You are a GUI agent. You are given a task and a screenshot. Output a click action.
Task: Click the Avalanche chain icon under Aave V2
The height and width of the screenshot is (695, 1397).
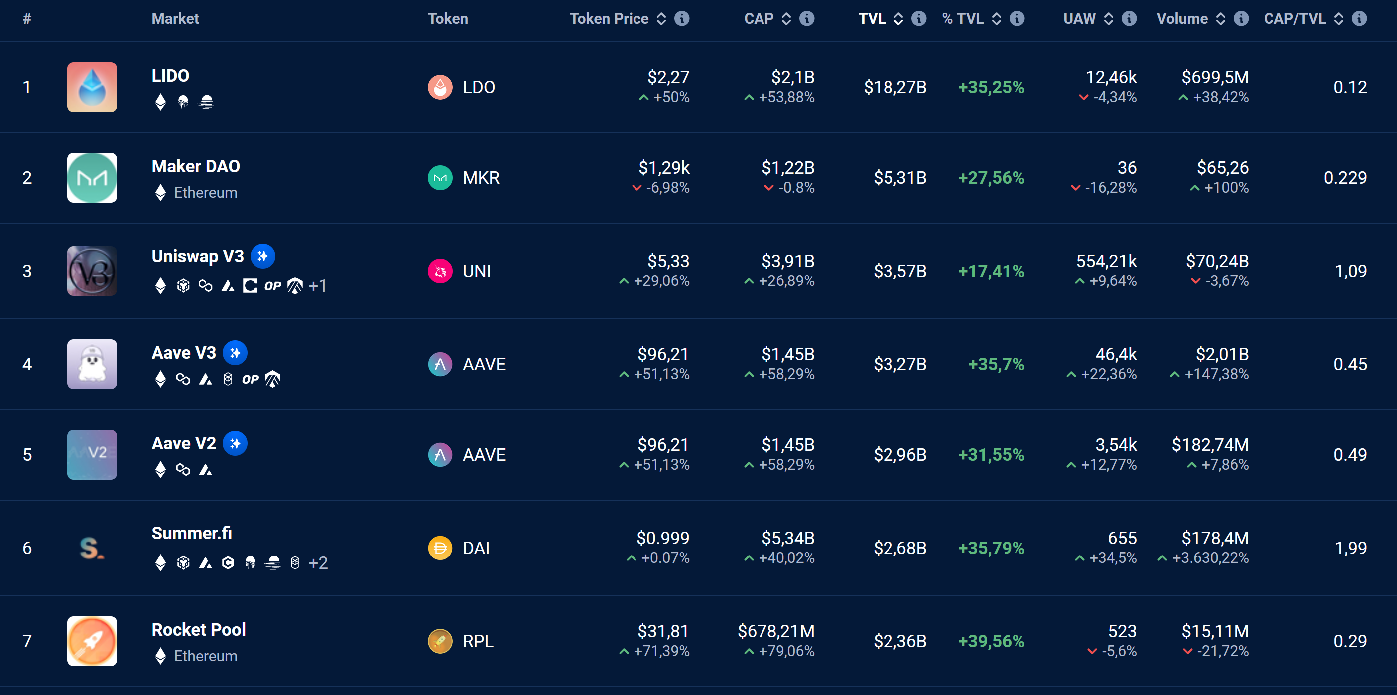click(206, 470)
